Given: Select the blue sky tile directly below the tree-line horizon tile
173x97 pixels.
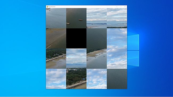Looking at the screenshot, I should click(117, 38).
